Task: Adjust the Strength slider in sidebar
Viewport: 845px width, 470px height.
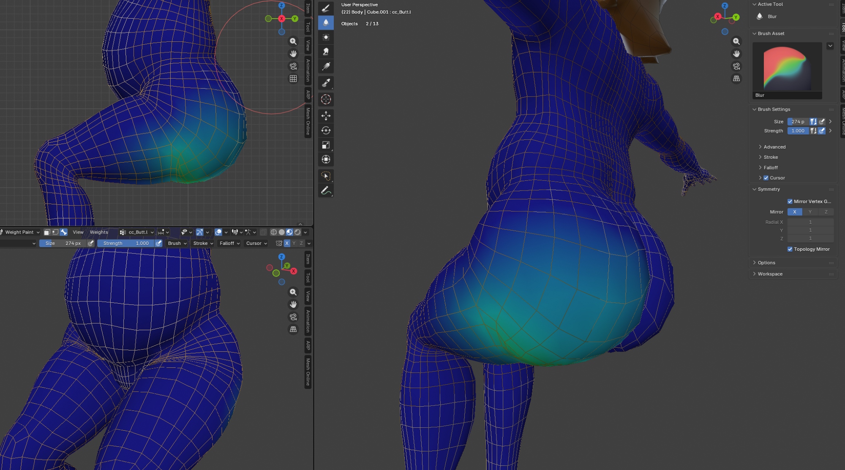Action: click(x=797, y=131)
